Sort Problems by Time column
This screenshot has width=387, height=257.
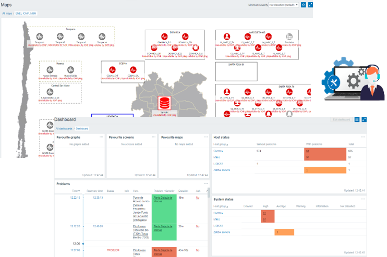click(76, 191)
